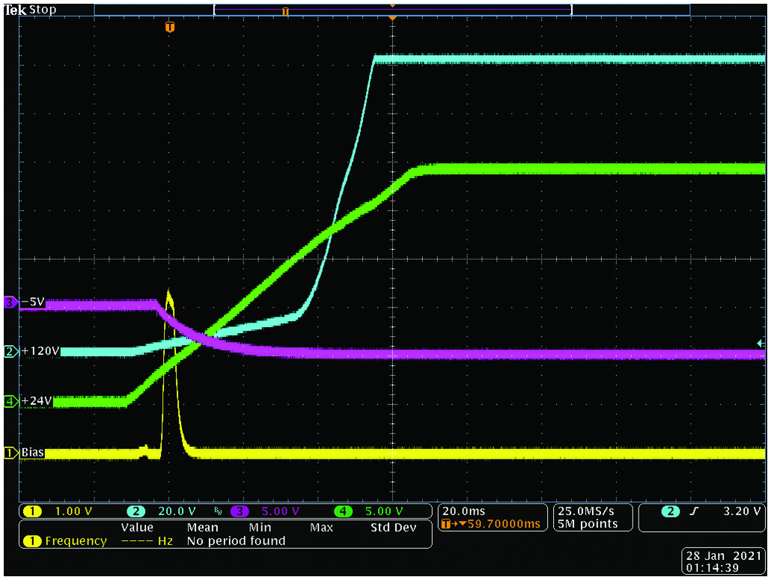Click orange center marker at top of graticule
771x580 pixels.
click(392, 18)
